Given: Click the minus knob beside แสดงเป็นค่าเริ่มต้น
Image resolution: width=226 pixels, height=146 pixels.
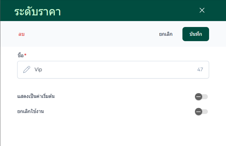Looking at the screenshot, I should tap(198, 96).
